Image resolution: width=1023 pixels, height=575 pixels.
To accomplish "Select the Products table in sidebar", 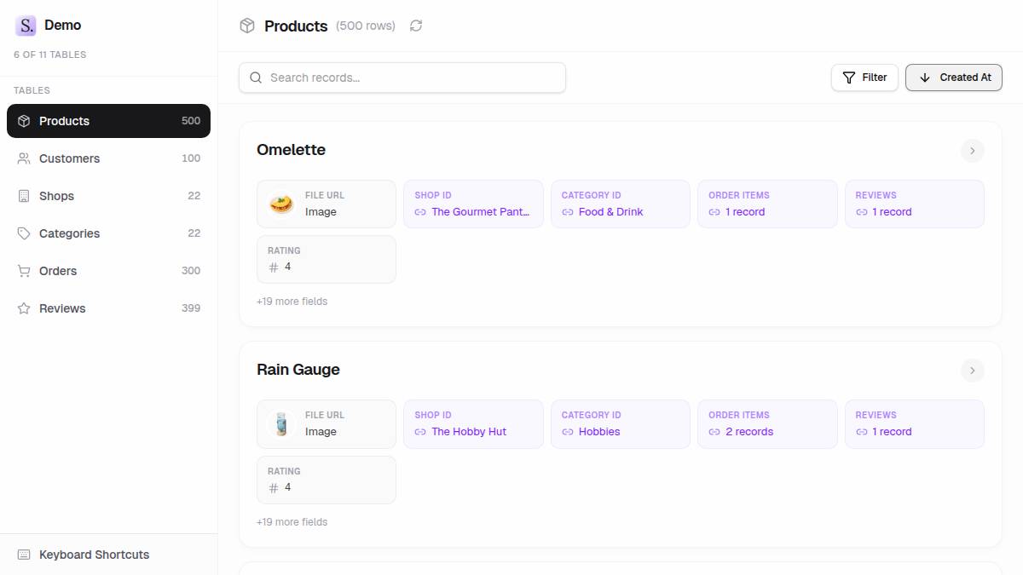I will [x=108, y=121].
